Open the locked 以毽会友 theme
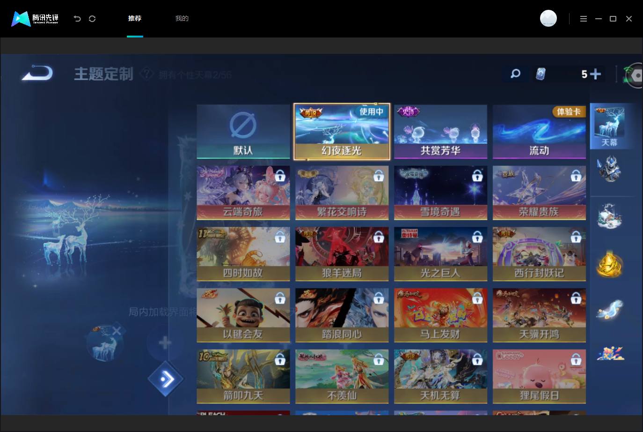Screen dimensions: 643x432 click(x=243, y=315)
